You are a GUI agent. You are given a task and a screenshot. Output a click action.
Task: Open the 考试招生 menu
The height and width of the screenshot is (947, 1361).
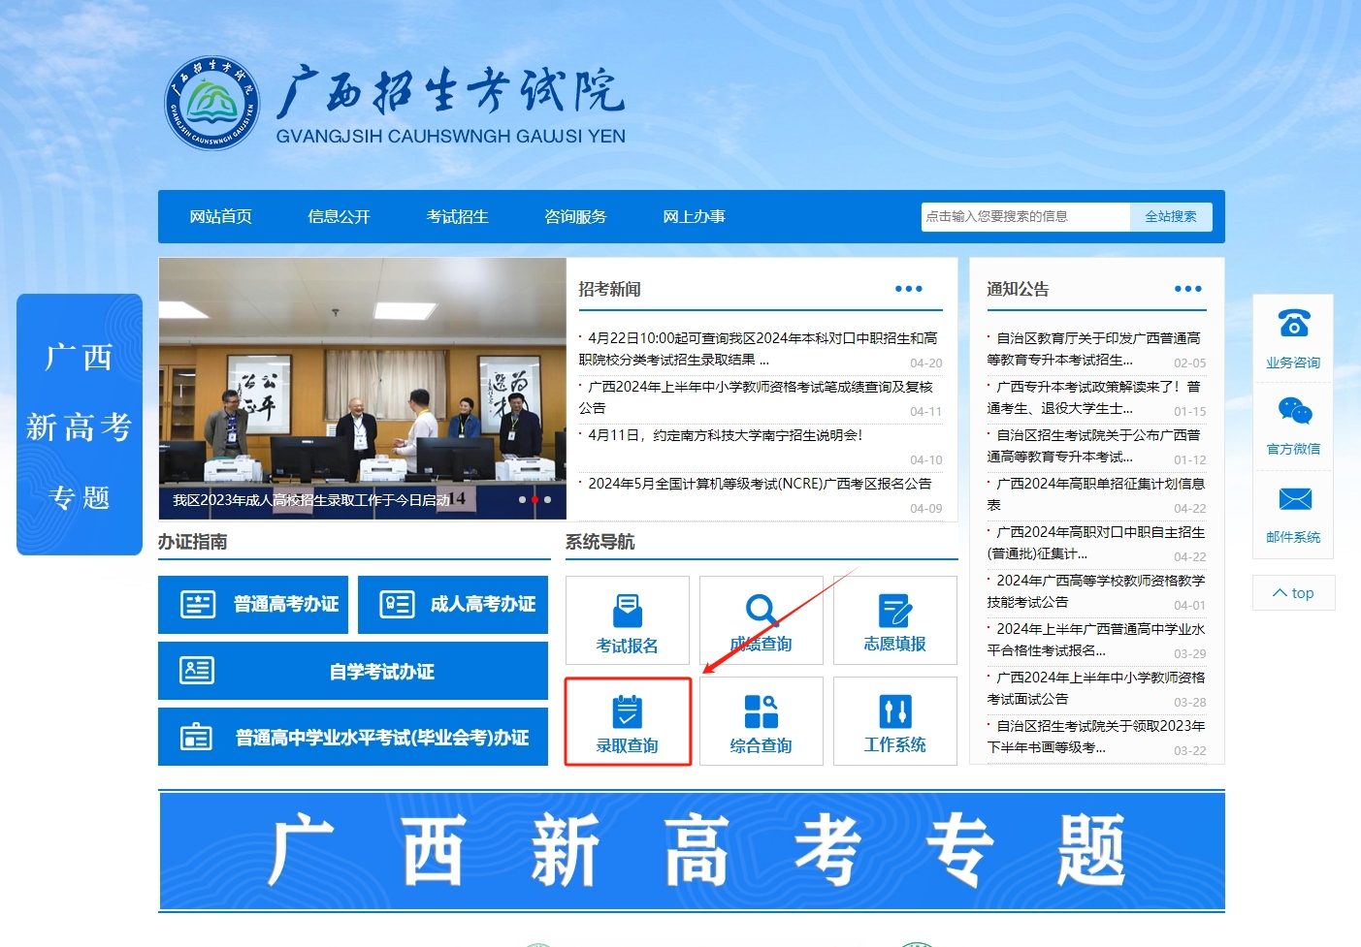pos(458,216)
